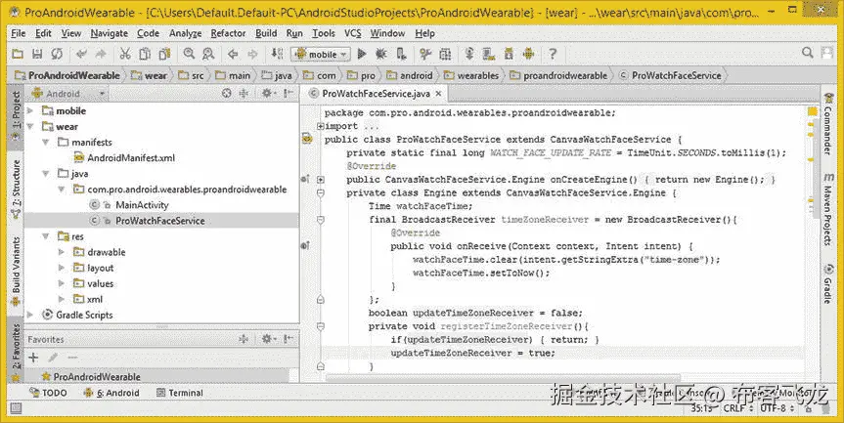Click the Sync Project with Gradle icon

pos(469,54)
